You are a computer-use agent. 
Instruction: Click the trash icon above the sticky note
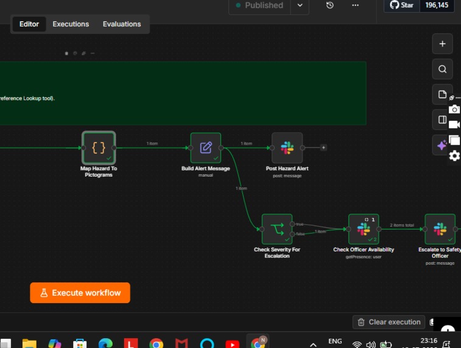(66, 53)
